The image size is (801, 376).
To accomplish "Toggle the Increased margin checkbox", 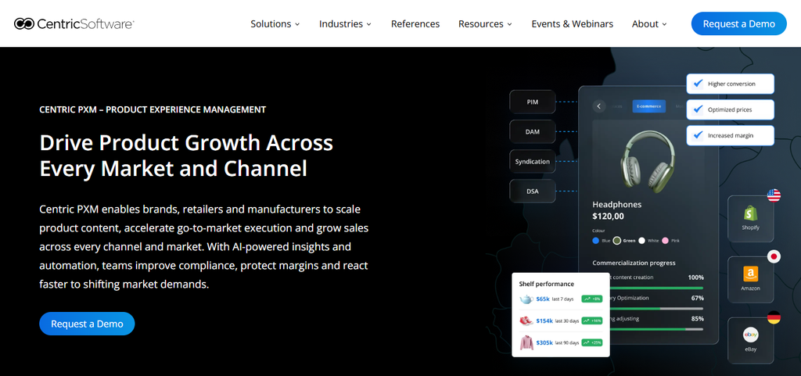I will pyautogui.click(x=698, y=136).
